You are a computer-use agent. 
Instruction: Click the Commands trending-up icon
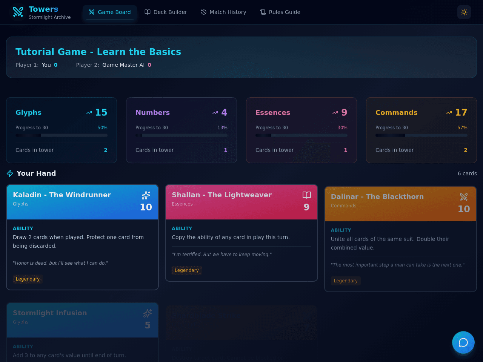449,112
